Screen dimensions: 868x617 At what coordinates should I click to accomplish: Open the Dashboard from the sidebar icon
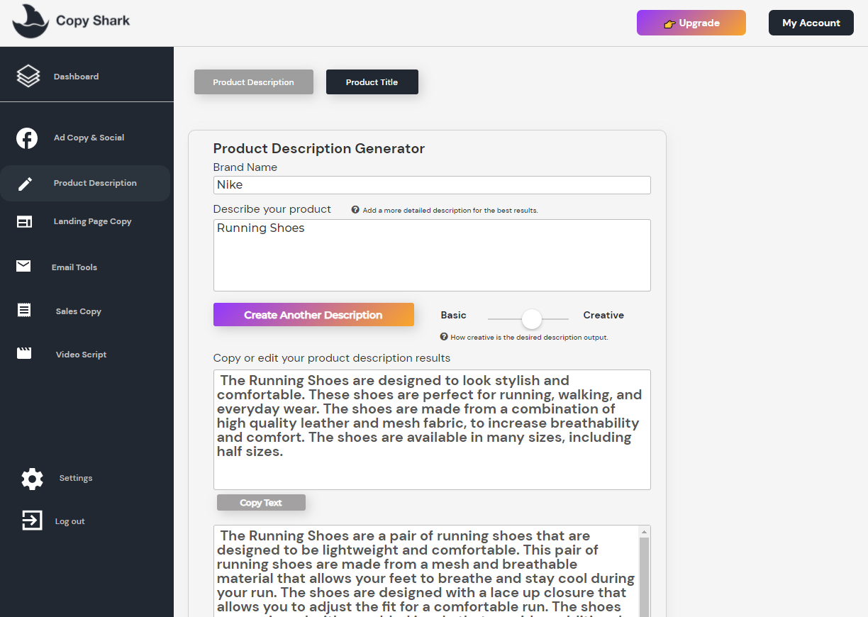[28, 75]
